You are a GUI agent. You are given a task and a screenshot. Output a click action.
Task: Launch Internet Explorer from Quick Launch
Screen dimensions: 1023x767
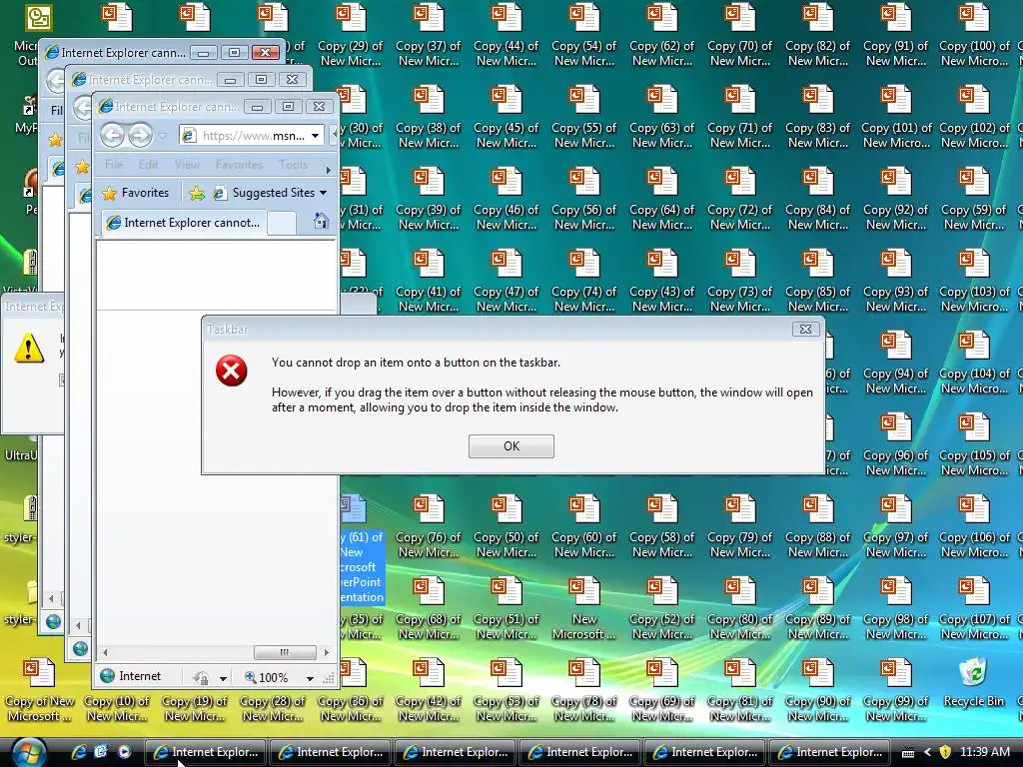coord(79,752)
